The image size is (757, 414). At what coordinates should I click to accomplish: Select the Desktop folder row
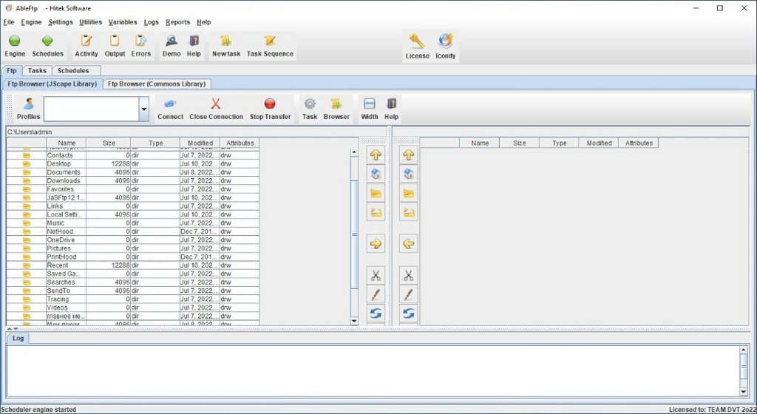[x=133, y=163]
